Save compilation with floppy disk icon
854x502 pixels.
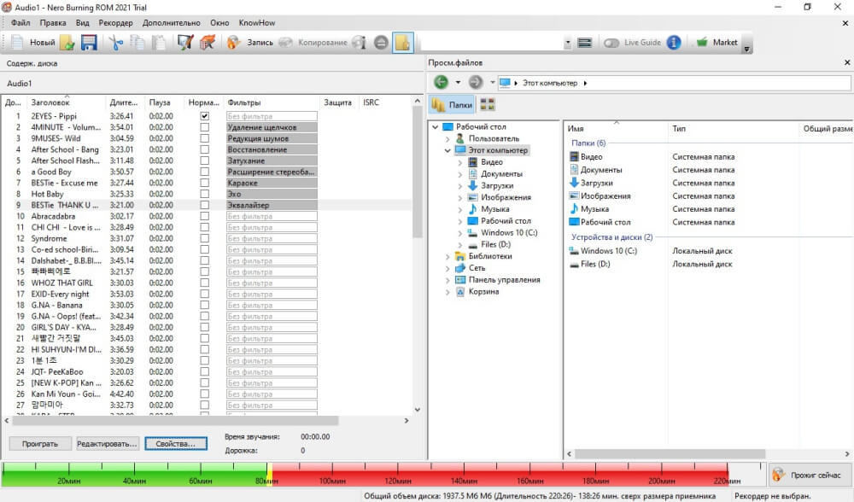[89, 43]
